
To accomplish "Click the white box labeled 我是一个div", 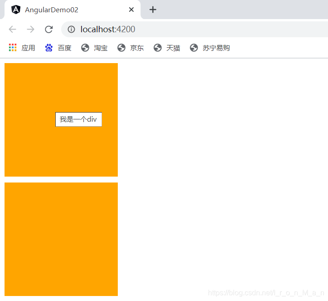I will click(x=79, y=119).
